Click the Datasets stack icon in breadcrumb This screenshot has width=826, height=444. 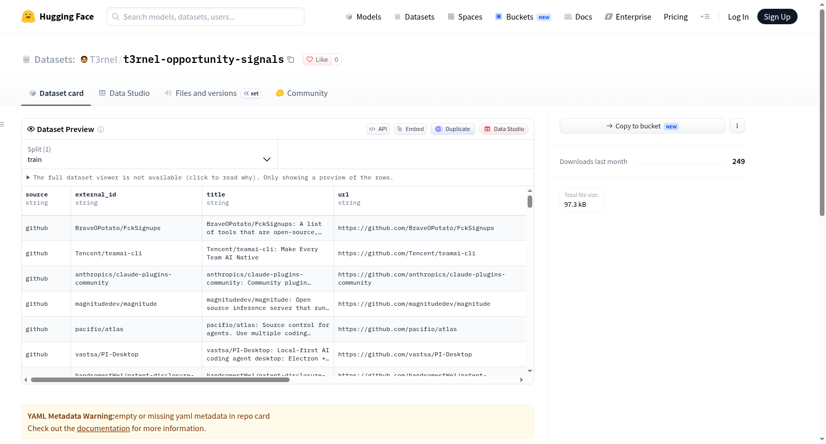point(26,59)
